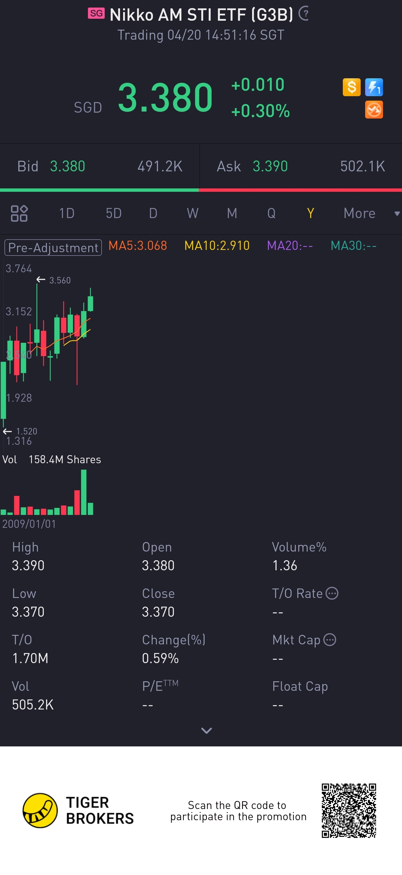Open the chart layout grid icon

point(19,213)
